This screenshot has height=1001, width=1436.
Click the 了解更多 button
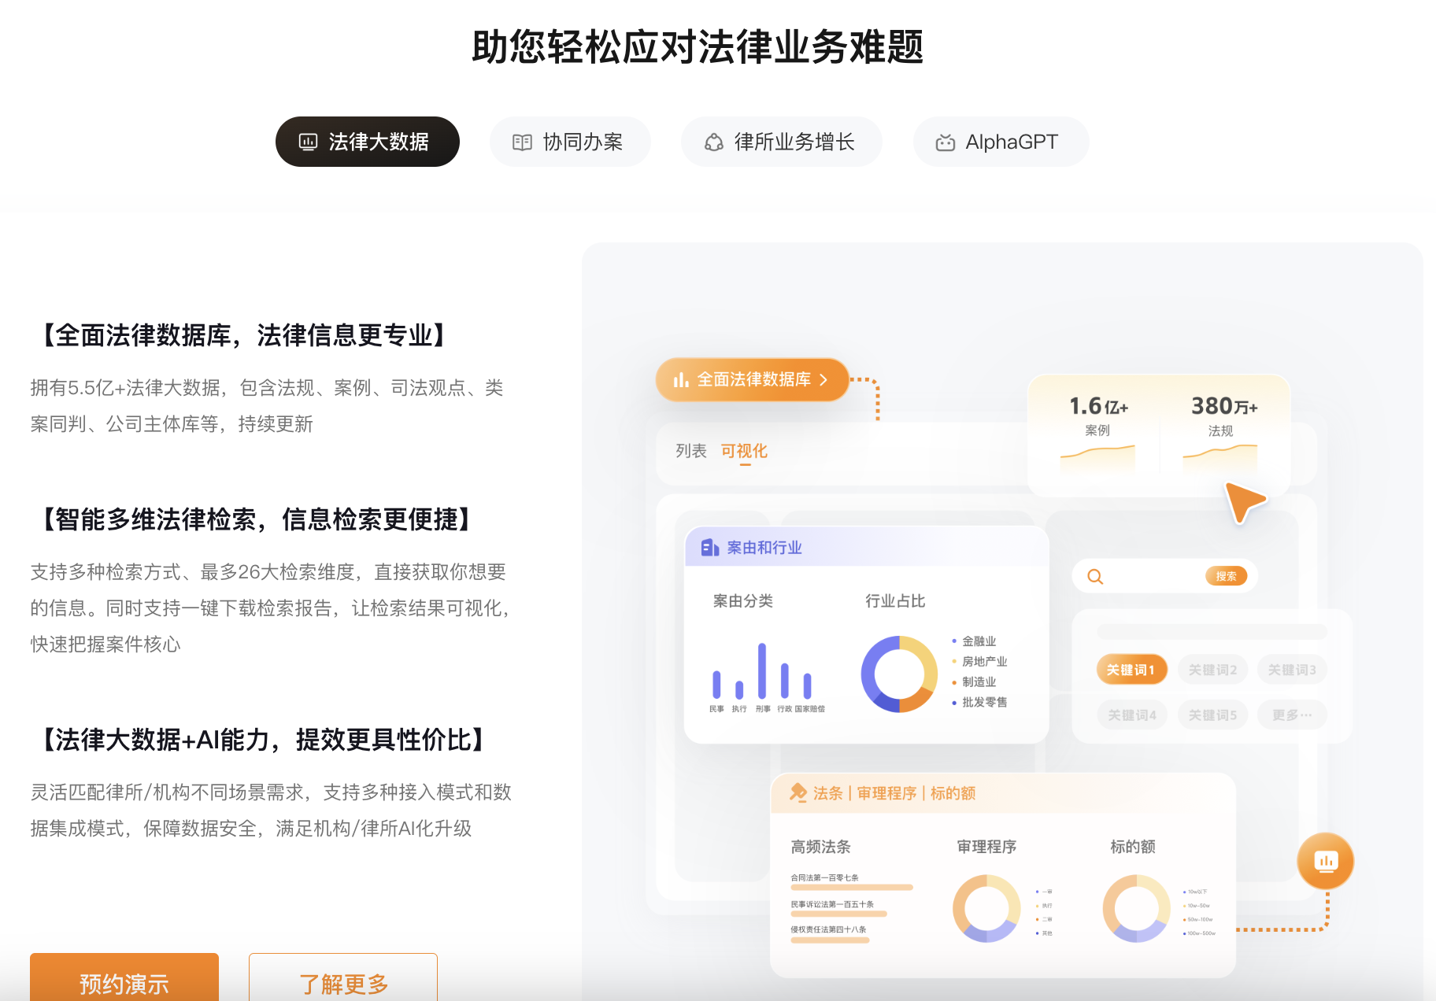pos(343,981)
